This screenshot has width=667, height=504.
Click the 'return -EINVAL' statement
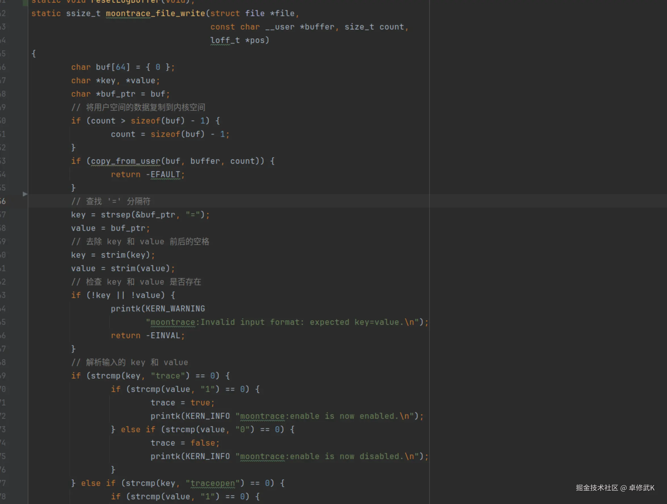point(148,335)
